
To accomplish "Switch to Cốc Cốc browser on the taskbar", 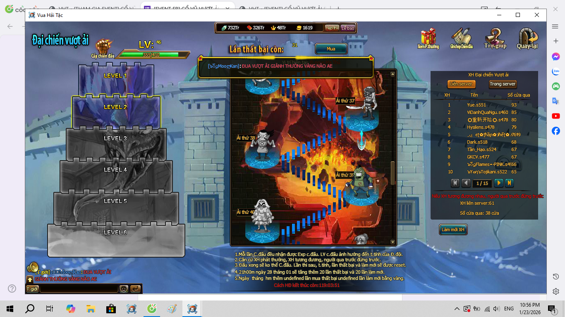I will (152, 308).
